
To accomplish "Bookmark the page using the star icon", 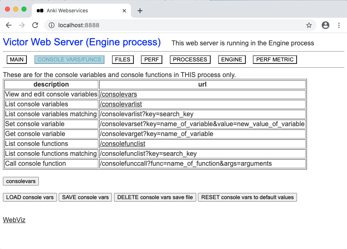I will point(309,25).
